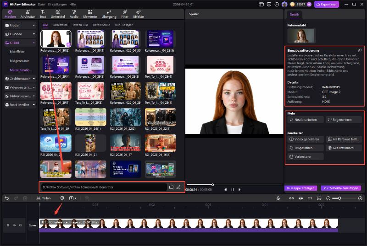The image size is (367, 246).
Task: Click the Umgestalten button
Action: pos(306,148)
